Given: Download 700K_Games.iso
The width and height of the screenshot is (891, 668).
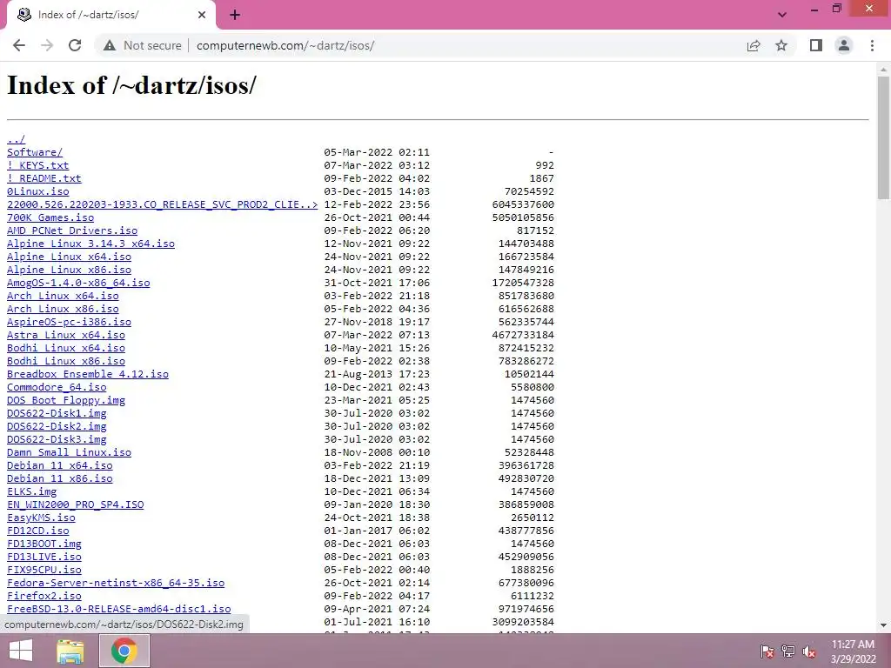Looking at the screenshot, I should [x=50, y=217].
